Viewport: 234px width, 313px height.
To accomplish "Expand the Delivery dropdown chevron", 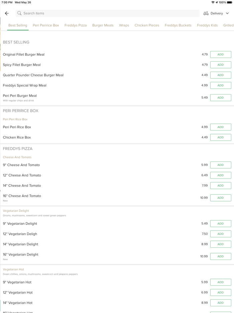I will point(227,13).
